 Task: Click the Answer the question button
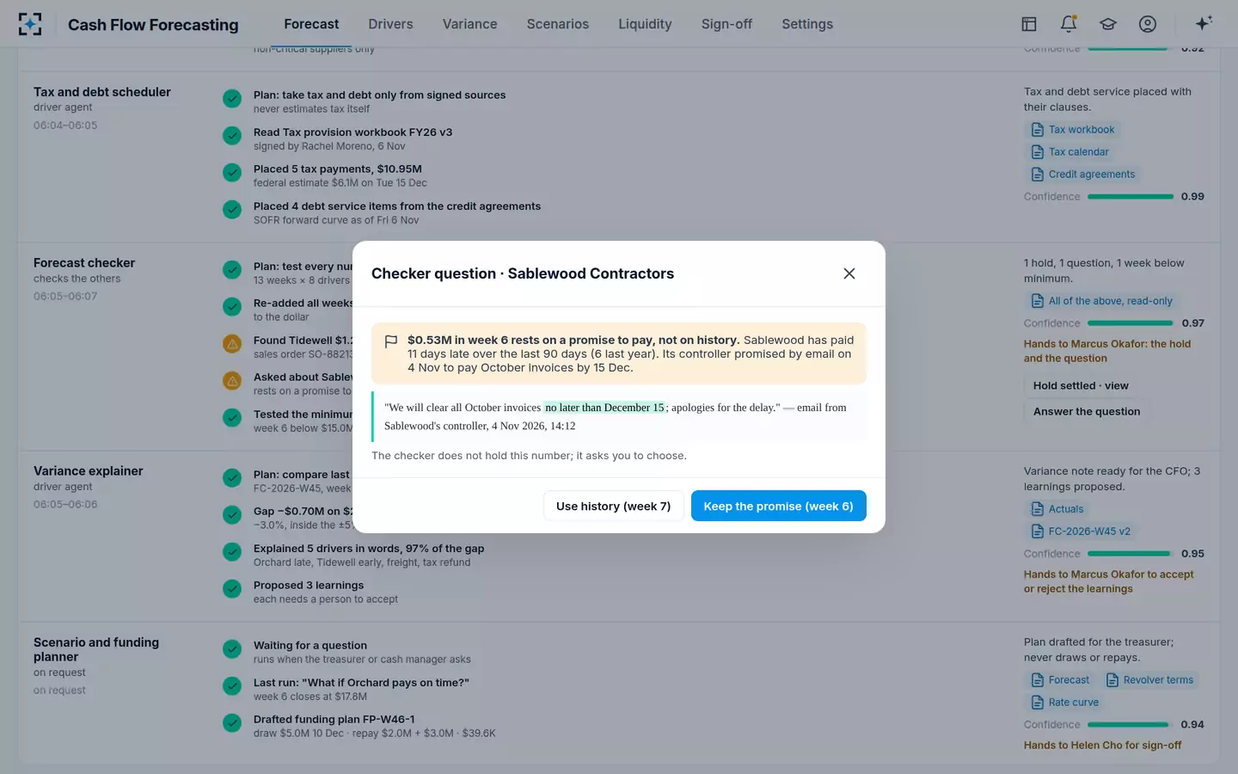click(x=1087, y=411)
